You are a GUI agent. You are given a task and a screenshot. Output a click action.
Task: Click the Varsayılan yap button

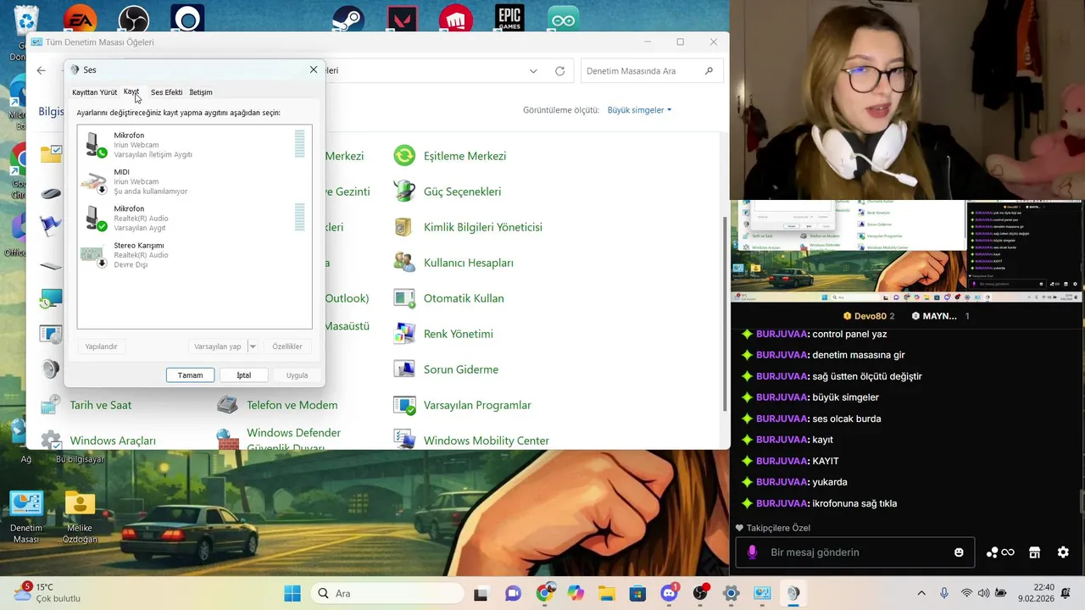[218, 347]
